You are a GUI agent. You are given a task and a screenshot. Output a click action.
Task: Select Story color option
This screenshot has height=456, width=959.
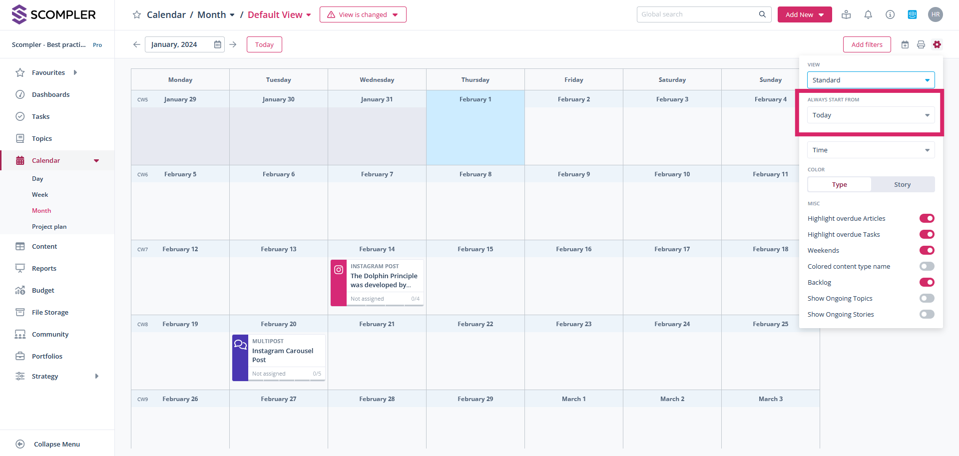point(902,184)
